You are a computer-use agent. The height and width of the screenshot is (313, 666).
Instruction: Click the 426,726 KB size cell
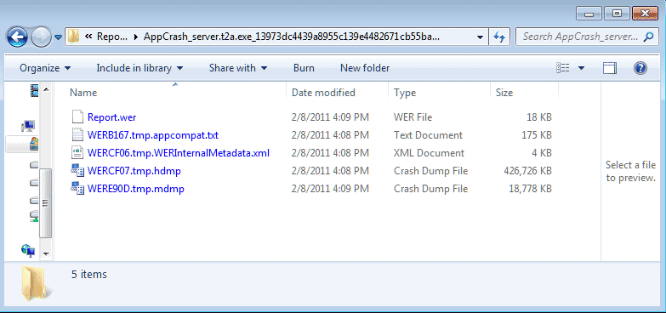(x=527, y=171)
